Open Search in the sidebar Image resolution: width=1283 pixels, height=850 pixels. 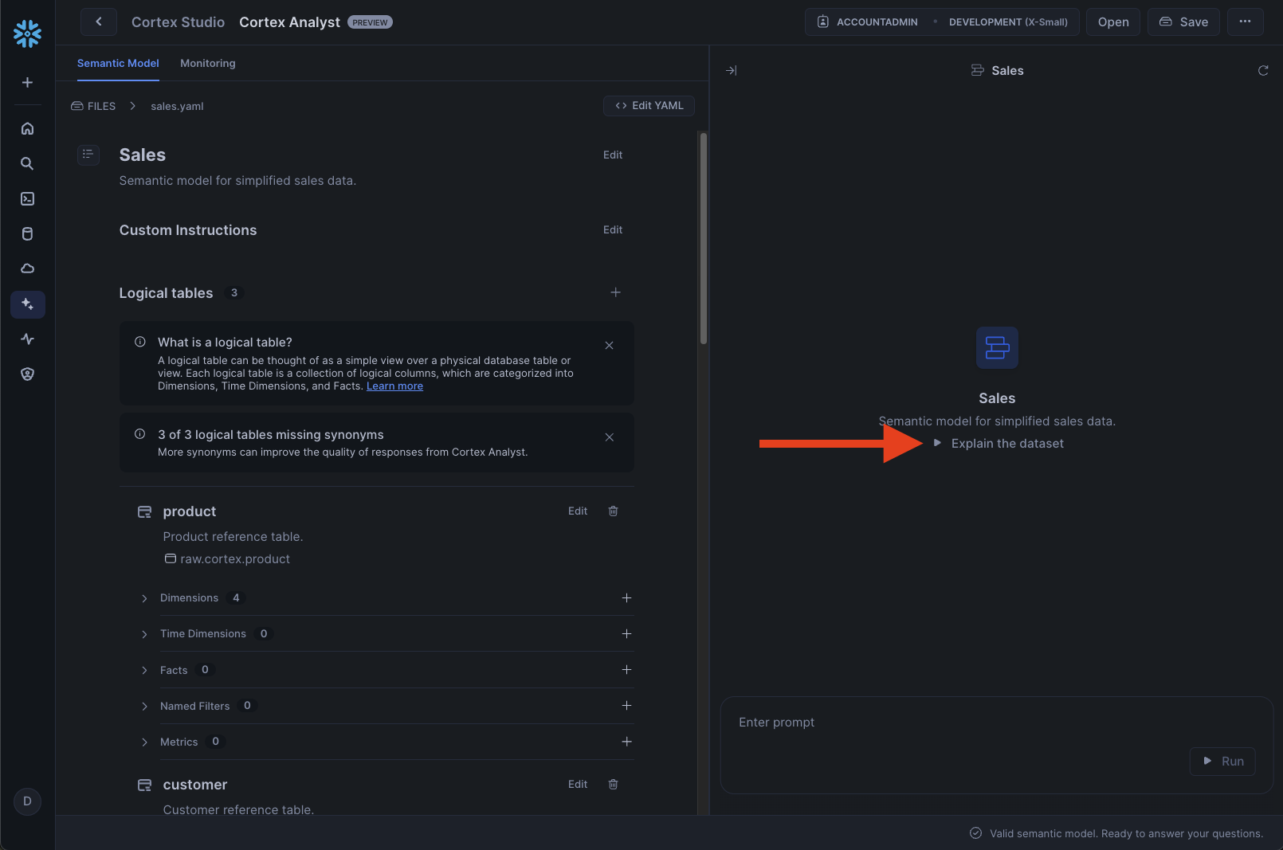tap(27, 163)
